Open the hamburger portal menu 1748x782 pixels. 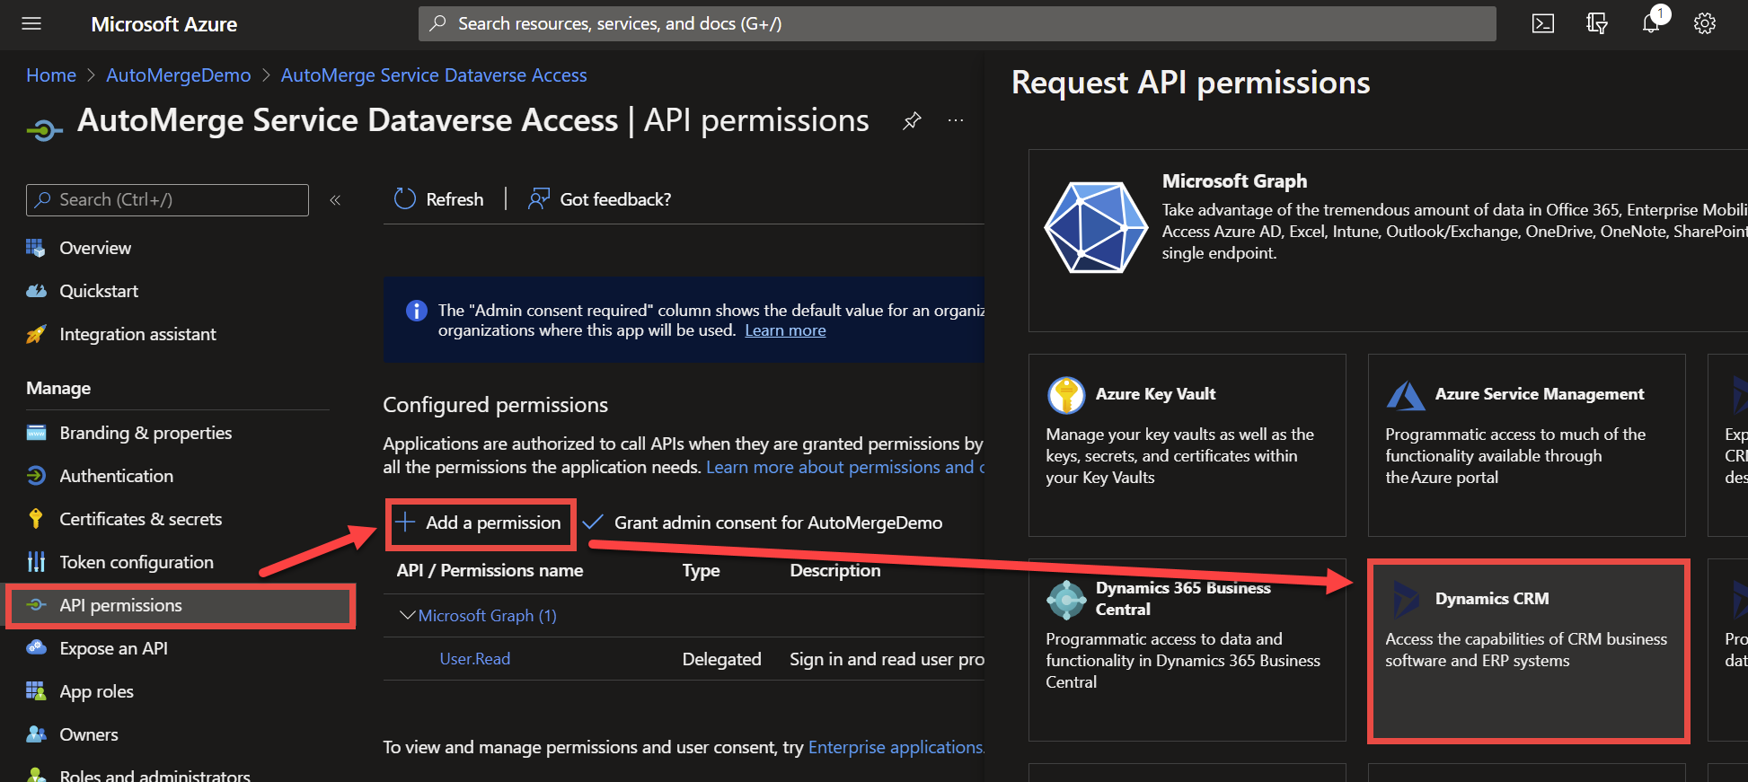[31, 24]
